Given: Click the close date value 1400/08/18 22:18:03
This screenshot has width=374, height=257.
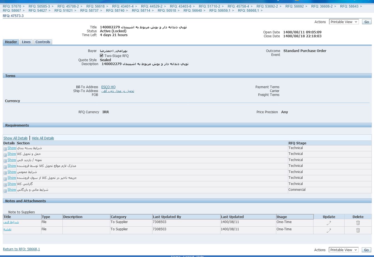Looking at the screenshot, I should [x=302, y=36].
